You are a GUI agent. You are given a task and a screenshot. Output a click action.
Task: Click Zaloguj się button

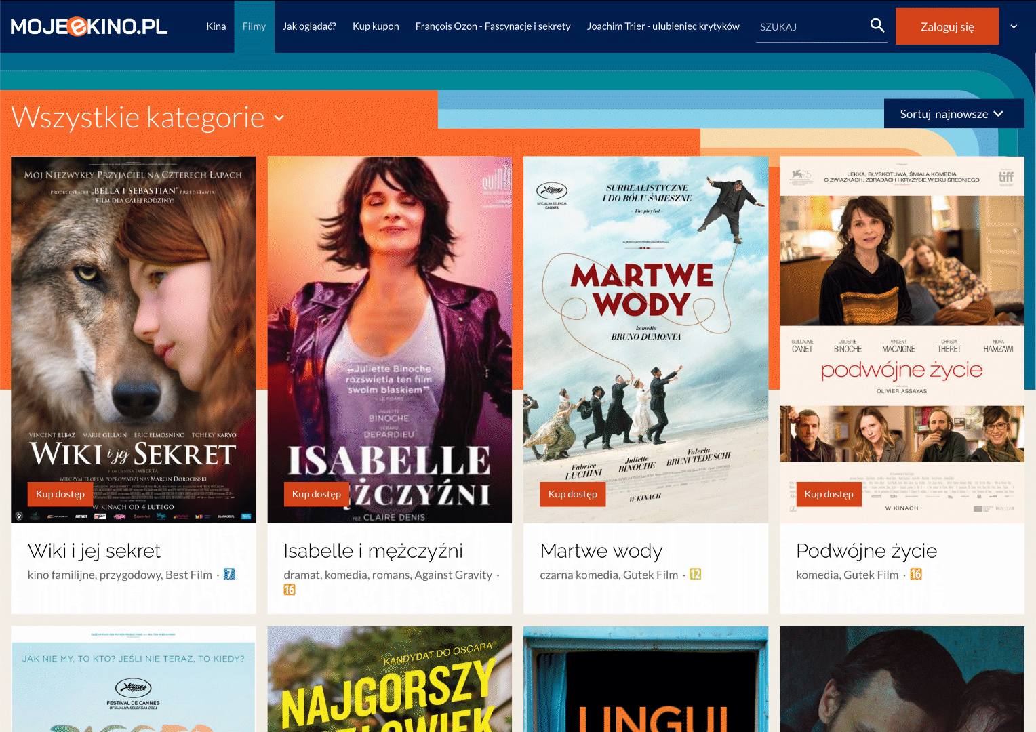(x=947, y=26)
